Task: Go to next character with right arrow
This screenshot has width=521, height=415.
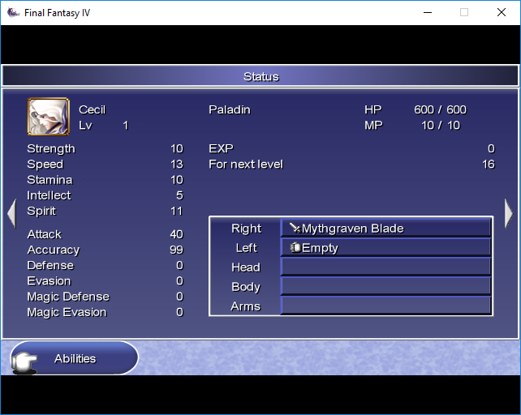Action: [x=509, y=213]
